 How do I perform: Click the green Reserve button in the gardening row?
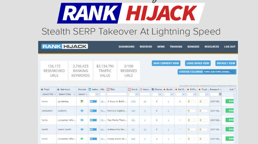[x=230, y=101]
